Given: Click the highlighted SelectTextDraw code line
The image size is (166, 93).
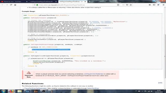Looking at the screenshot, I should pyautogui.click(x=51, y=50).
